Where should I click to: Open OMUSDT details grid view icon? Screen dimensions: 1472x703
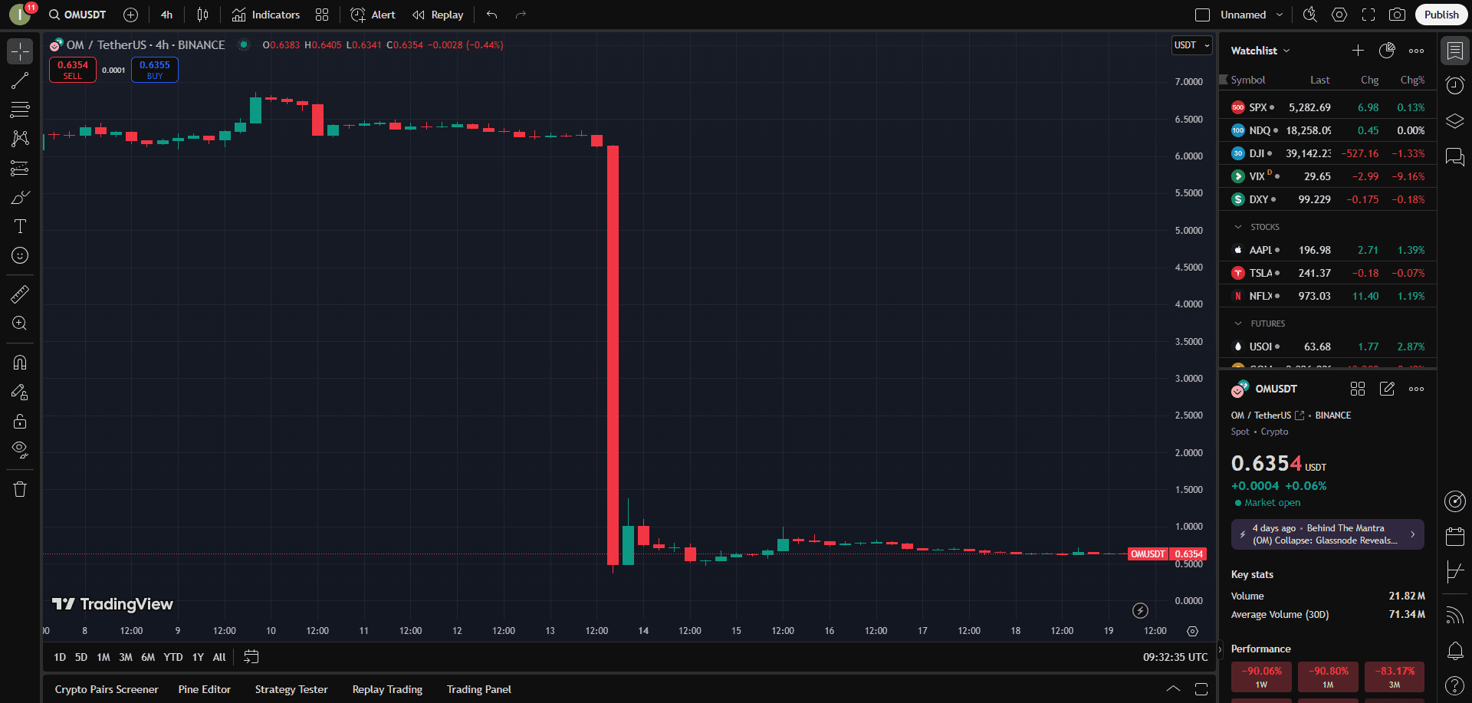[x=1358, y=389]
